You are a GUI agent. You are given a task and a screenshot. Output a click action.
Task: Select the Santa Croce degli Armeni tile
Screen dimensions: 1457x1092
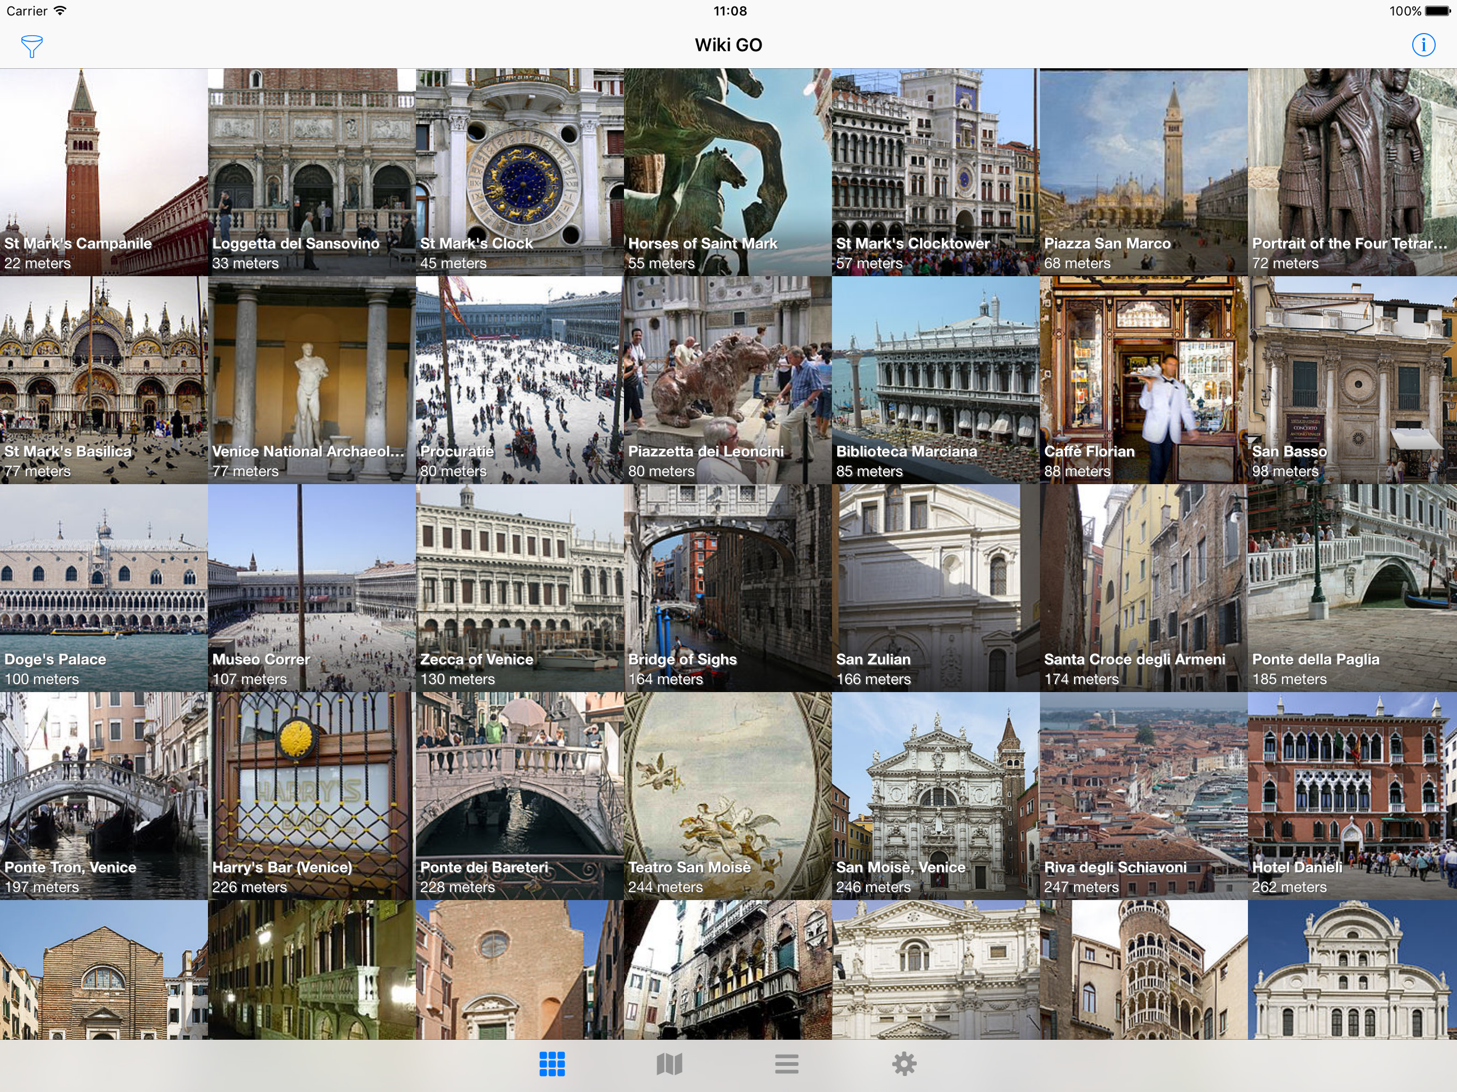pos(1143,588)
